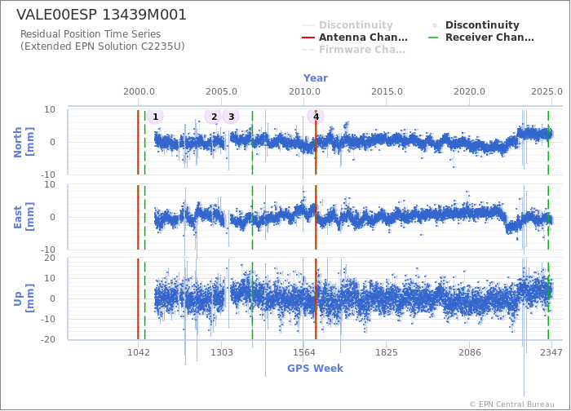Click the EPN Central Bureau credit
Image resolution: width=571 pixels, height=411 pixels.
(x=511, y=404)
